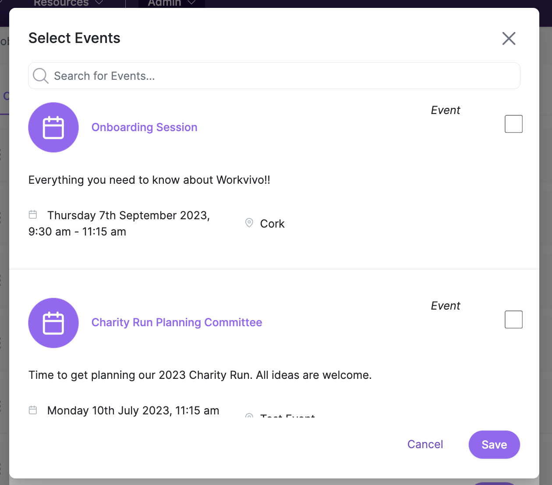Image resolution: width=552 pixels, height=485 pixels.
Task: Focus the Search for Events field
Action: pos(274,76)
